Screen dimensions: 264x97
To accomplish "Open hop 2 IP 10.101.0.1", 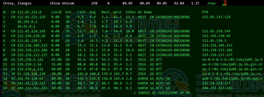I will point(27,22).
